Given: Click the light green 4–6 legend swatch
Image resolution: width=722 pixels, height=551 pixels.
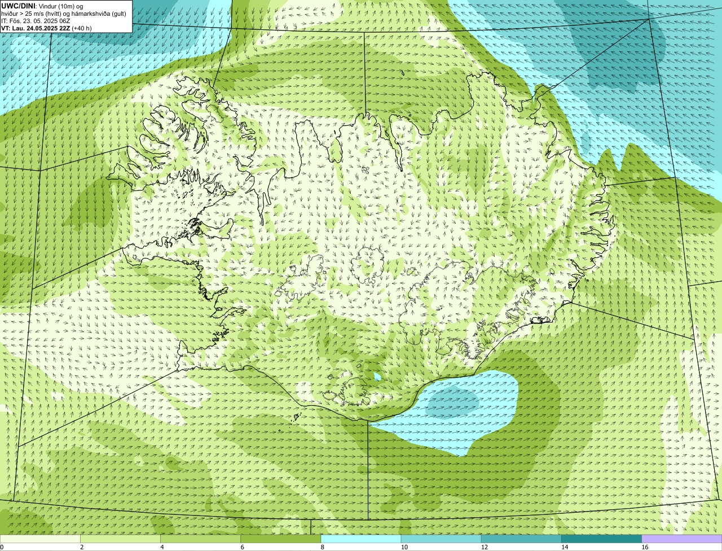Looking at the screenshot, I should tap(200, 539).
